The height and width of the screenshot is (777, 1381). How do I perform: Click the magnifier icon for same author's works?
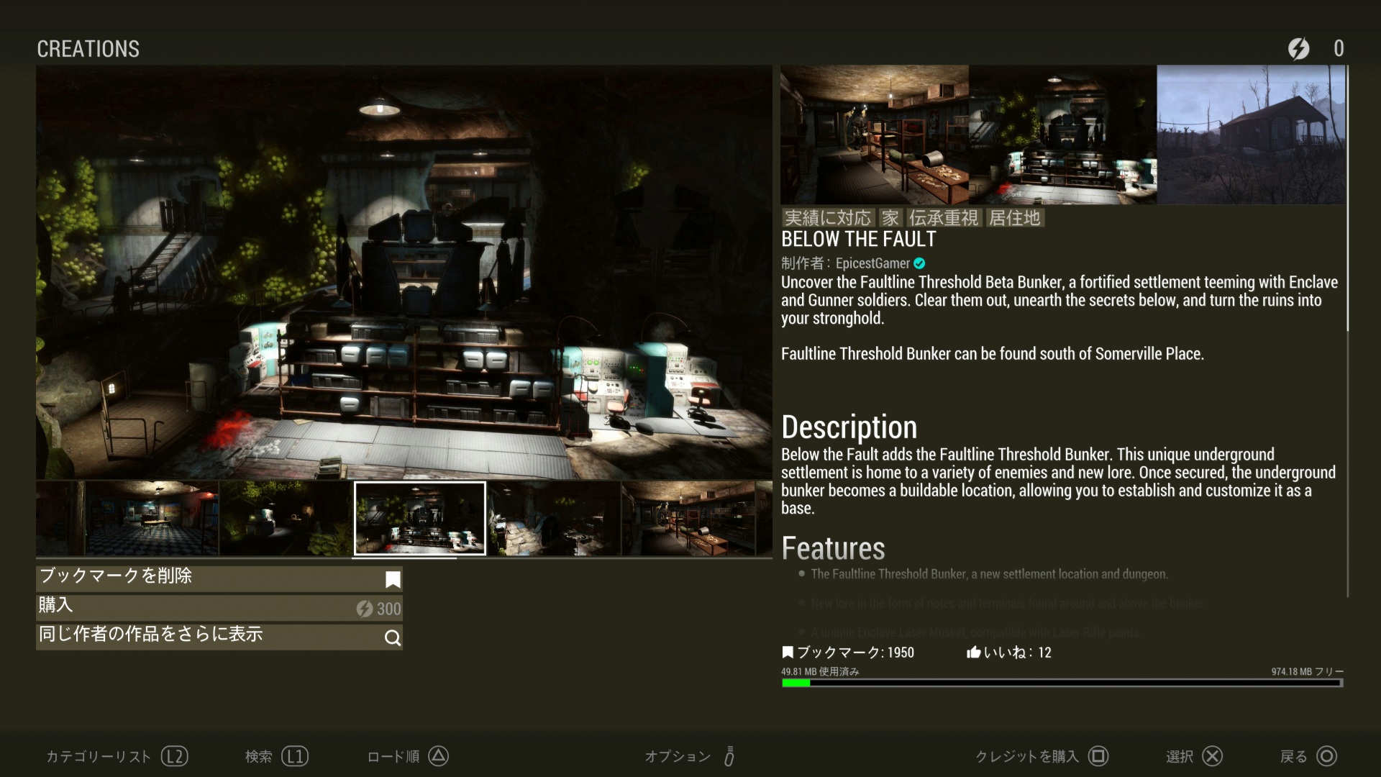(393, 637)
